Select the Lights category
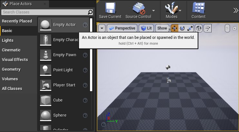 8,40
